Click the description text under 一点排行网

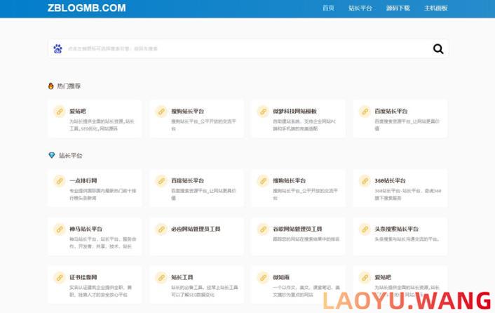coord(102,194)
